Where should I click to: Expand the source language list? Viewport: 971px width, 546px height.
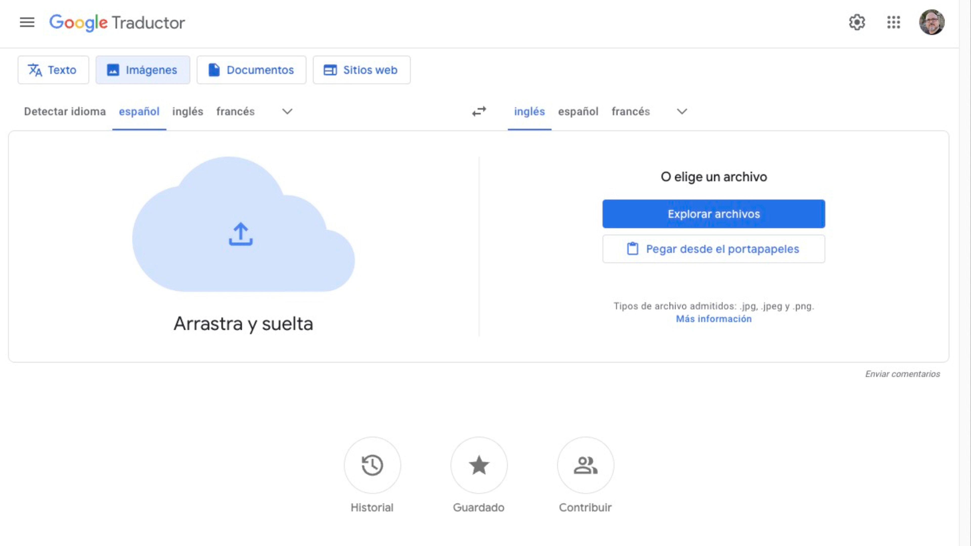tap(287, 111)
